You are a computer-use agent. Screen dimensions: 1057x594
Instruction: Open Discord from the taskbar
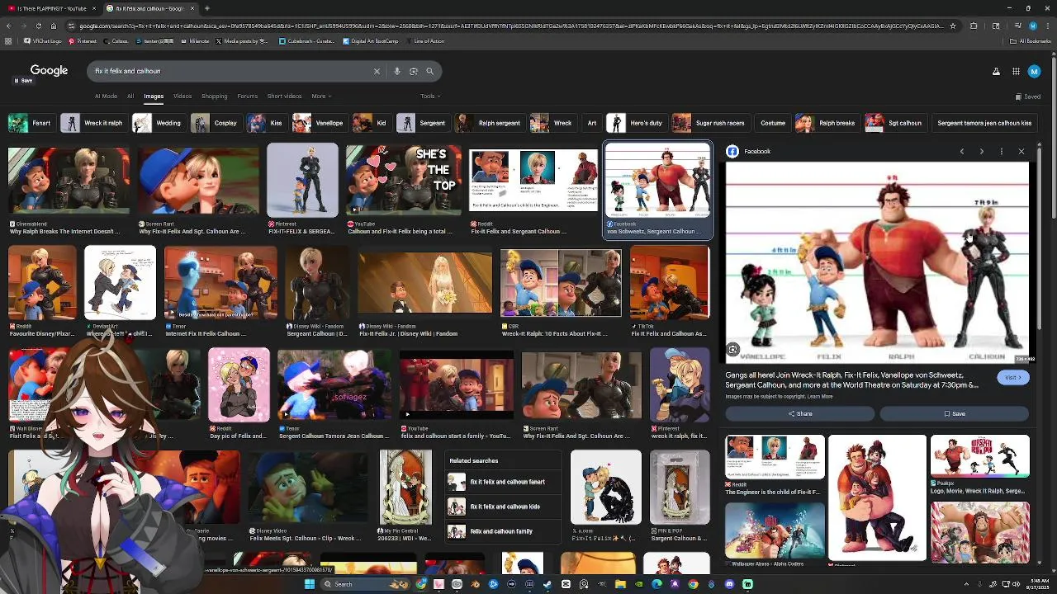[x=729, y=584]
